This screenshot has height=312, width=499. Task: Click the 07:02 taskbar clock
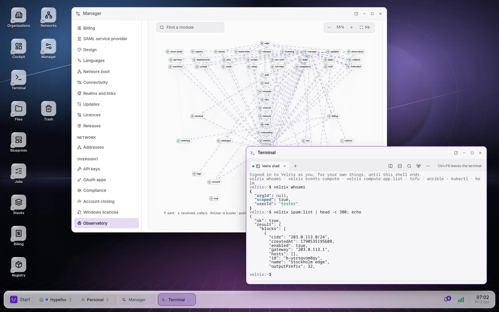[x=482, y=300]
